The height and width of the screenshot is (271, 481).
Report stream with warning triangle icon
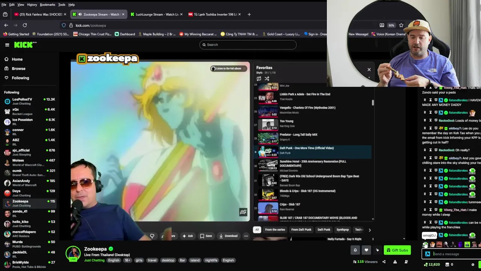395,262
